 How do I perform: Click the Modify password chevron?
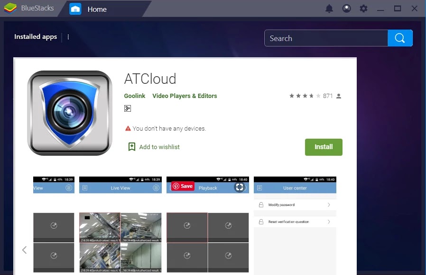pyautogui.click(x=329, y=205)
